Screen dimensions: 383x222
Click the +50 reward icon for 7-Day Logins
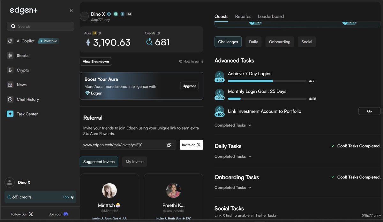pyautogui.click(x=220, y=77)
